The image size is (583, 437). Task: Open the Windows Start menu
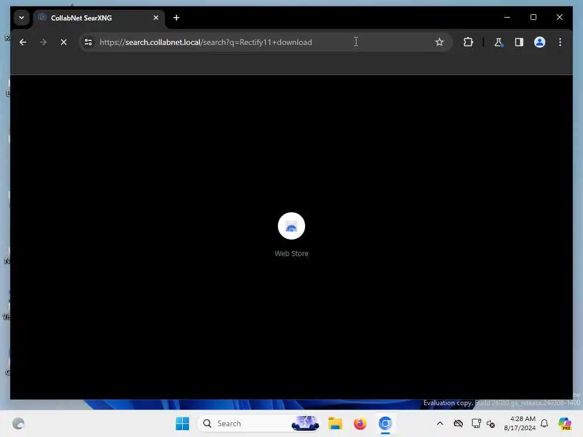[x=182, y=423]
